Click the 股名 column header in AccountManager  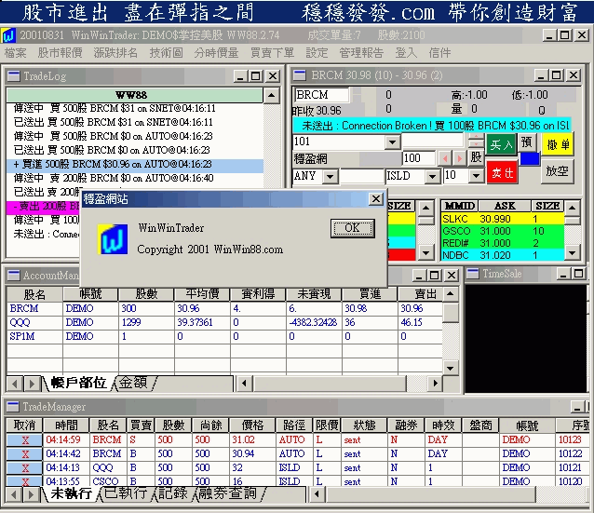34,294
